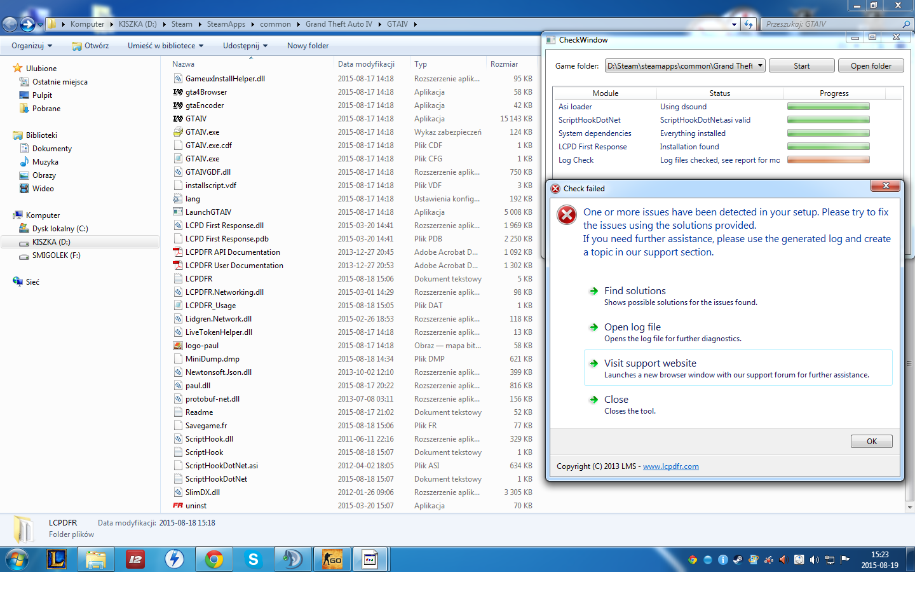
Task: Click the Log Check red progress bar
Action: pyautogui.click(x=828, y=160)
